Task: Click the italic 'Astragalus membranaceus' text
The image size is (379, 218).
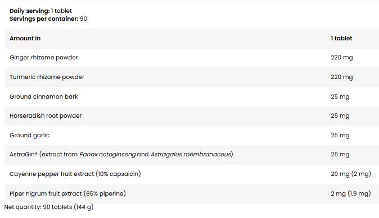Action: click(x=191, y=155)
